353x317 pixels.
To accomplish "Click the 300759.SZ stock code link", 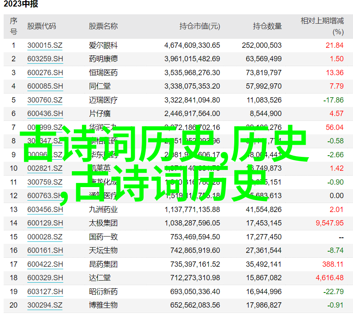I will pyautogui.click(x=45, y=182).
